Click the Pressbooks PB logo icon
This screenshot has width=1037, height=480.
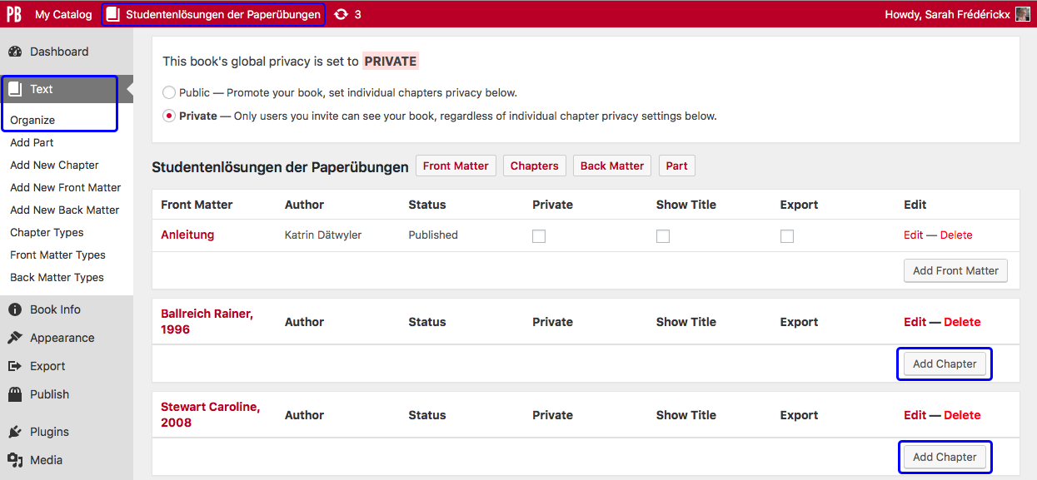click(x=14, y=14)
